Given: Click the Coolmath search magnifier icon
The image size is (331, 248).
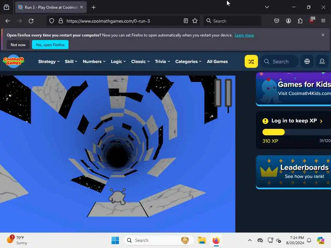Looking at the screenshot, I should point(267,61).
